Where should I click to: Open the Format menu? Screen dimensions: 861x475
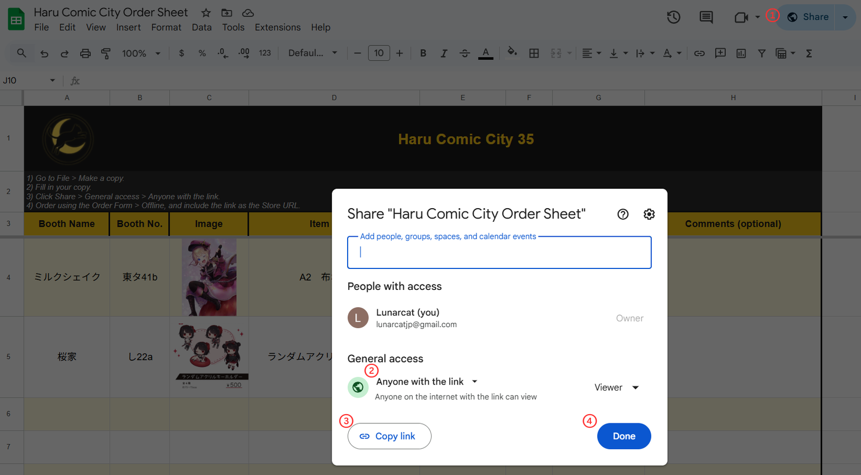coord(166,27)
